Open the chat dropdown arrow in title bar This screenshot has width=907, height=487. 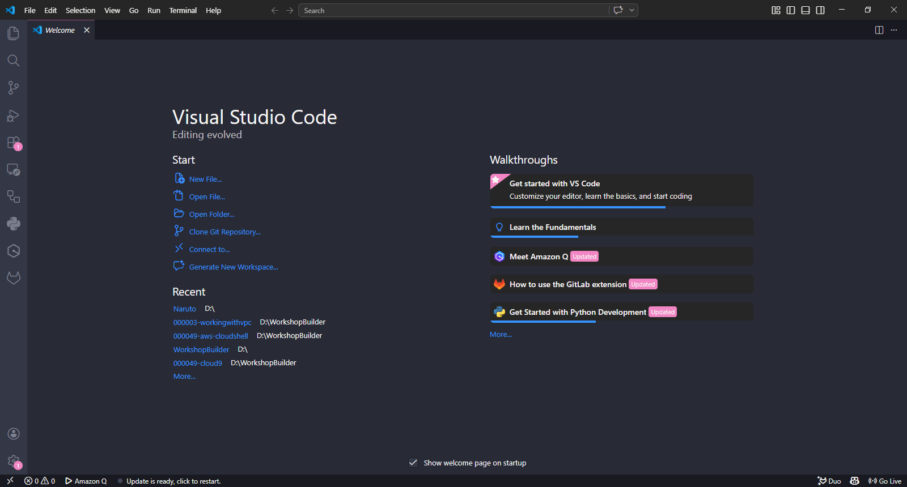(631, 10)
